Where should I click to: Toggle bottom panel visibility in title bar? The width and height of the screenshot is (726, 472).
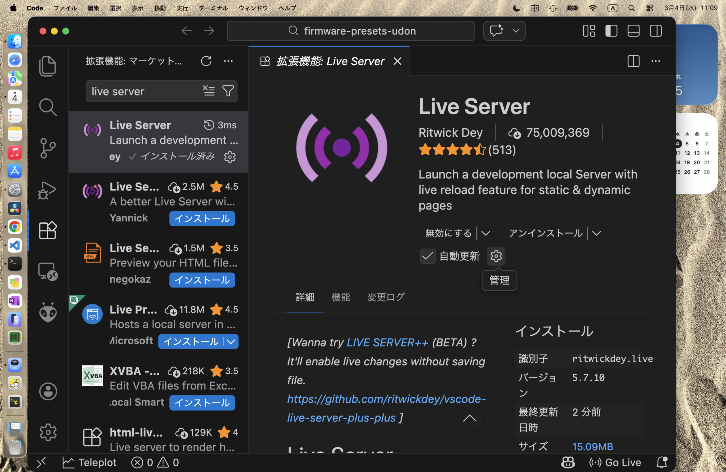pos(633,31)
